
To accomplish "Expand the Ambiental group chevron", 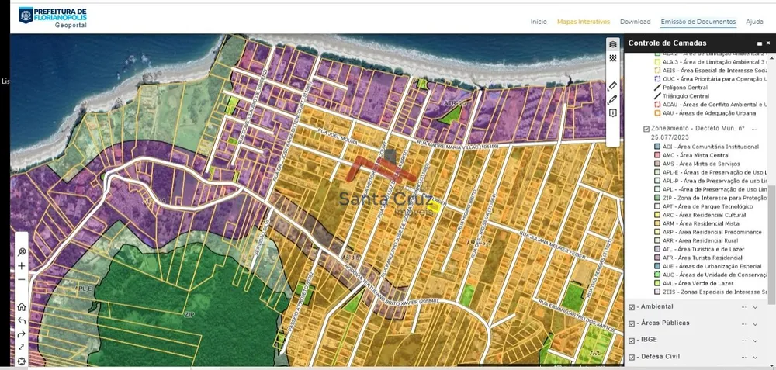I will tap(755, 307).
